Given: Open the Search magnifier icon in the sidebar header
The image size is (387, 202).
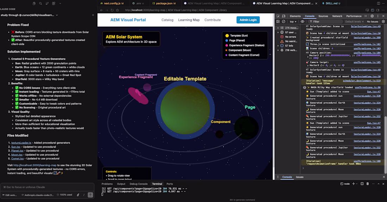Looking at the screenshot, I should [x=40, y=4].
